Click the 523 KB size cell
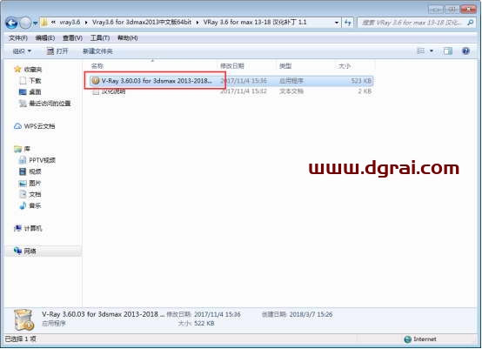482x349 pixels. click(x=361, y=81)
